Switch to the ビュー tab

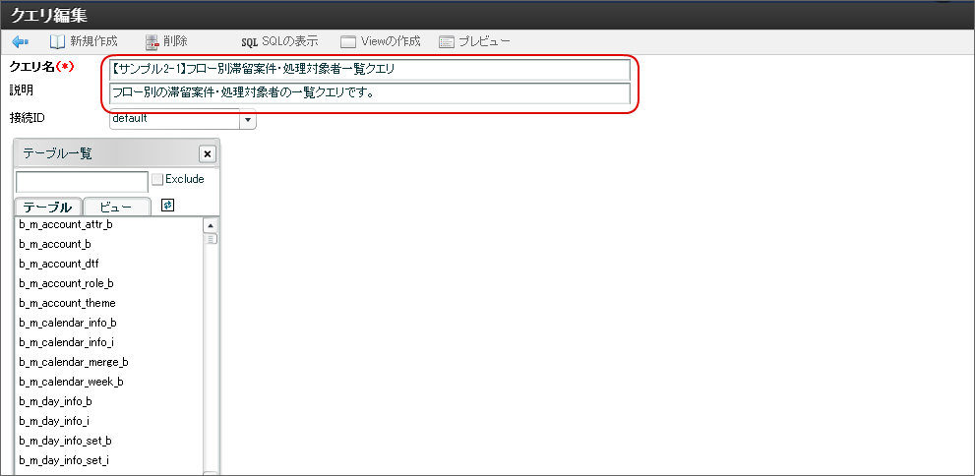[x=116, y=207]
